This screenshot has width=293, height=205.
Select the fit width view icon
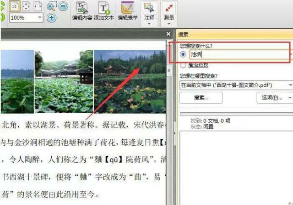38,6
